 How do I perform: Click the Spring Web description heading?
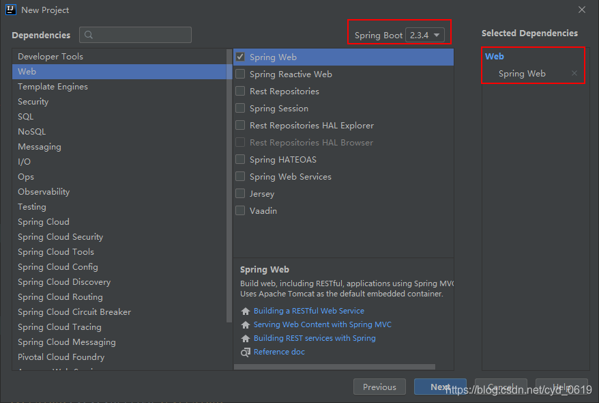point(264,270)
